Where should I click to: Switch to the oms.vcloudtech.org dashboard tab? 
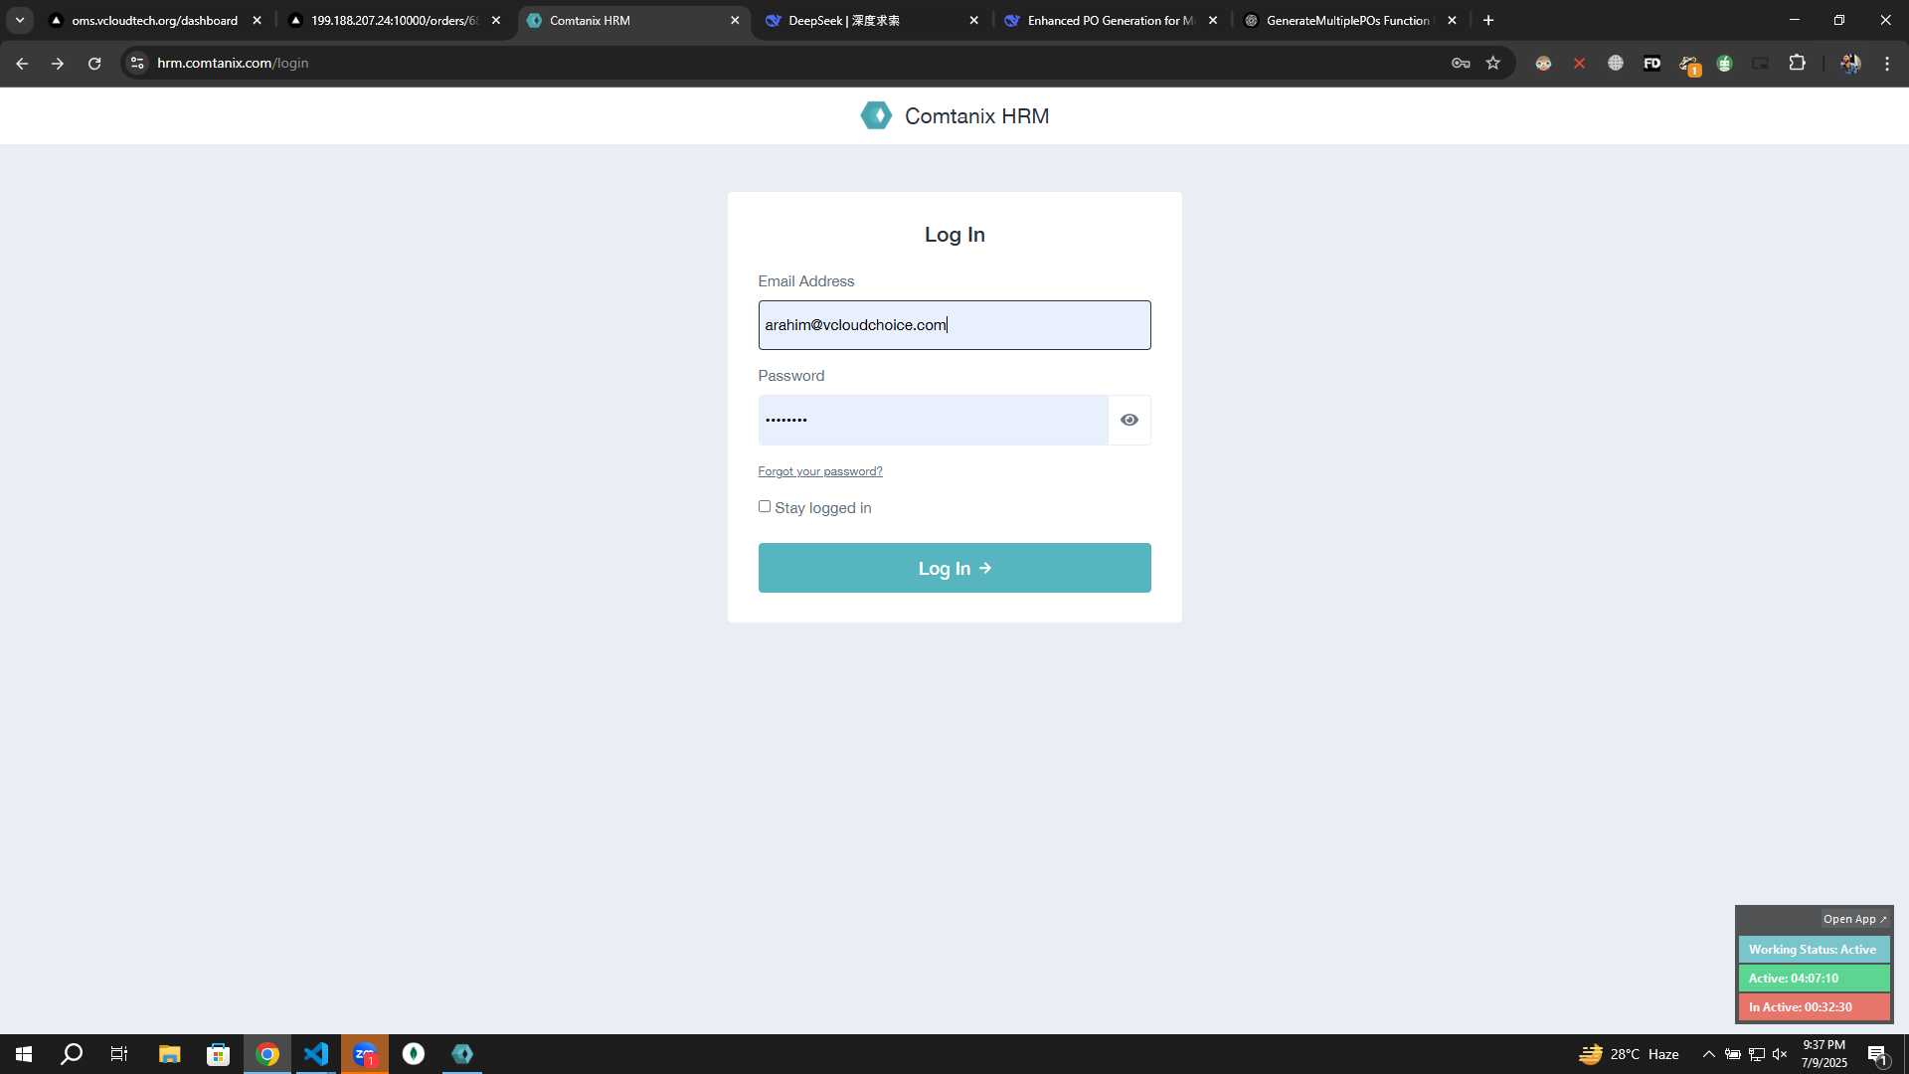tap(154, 20)
